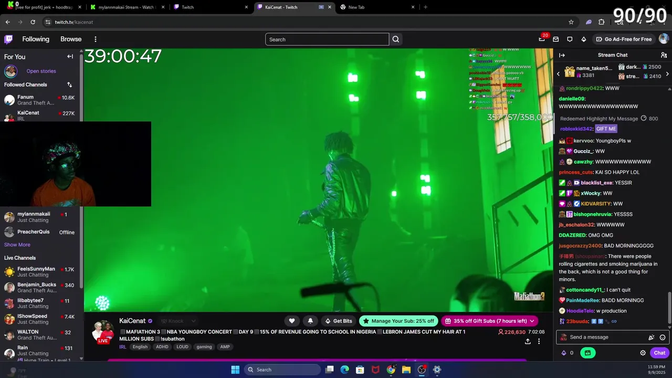672x378 pixels.
Task: Show next gift leaderboard entries
Action: point(667,74)
